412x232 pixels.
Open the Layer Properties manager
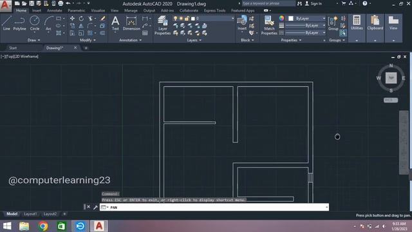point(162,25)
